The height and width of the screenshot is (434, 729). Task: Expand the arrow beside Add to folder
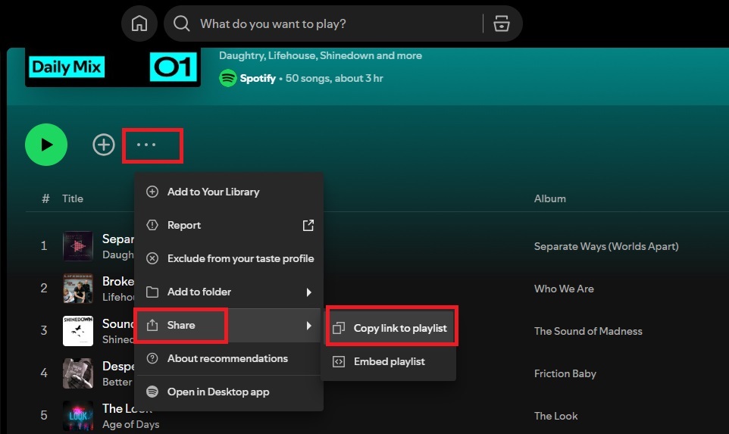(308, 292)
